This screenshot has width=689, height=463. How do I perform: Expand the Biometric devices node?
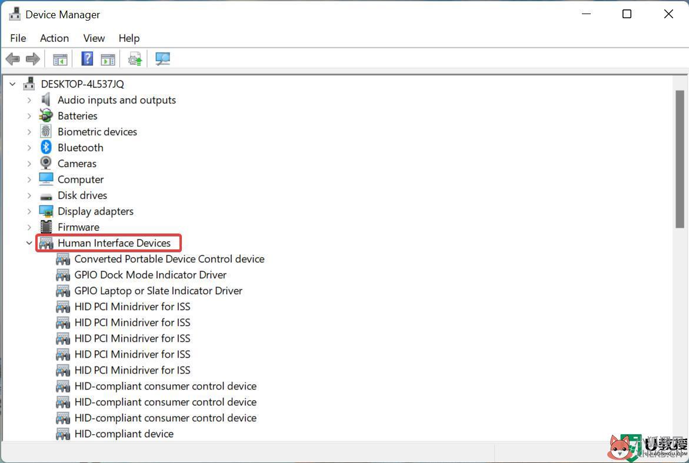[x=29, y=132]
